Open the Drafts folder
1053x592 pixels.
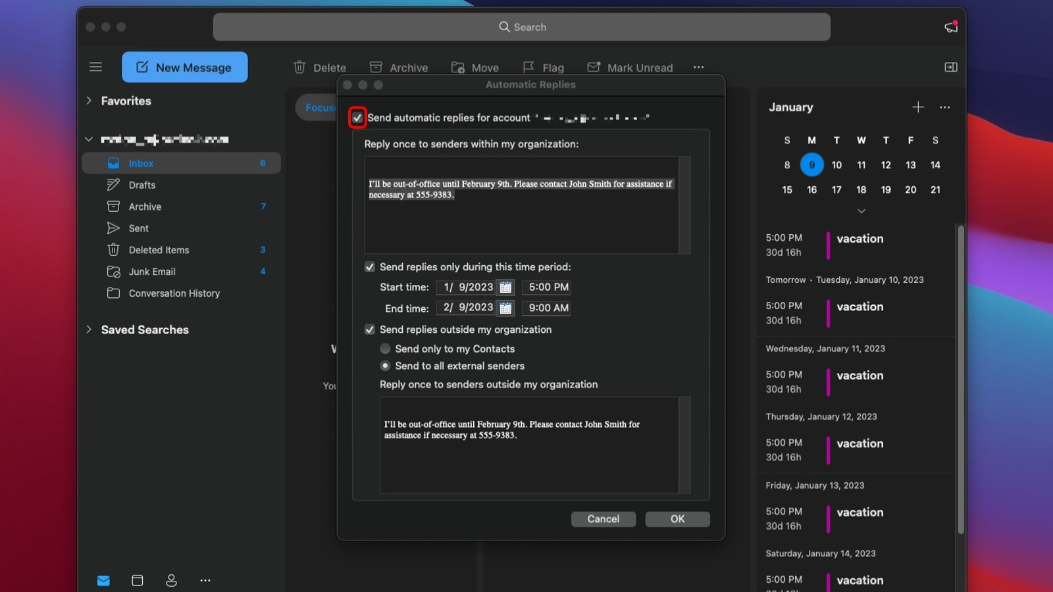[x=182, y=185]
